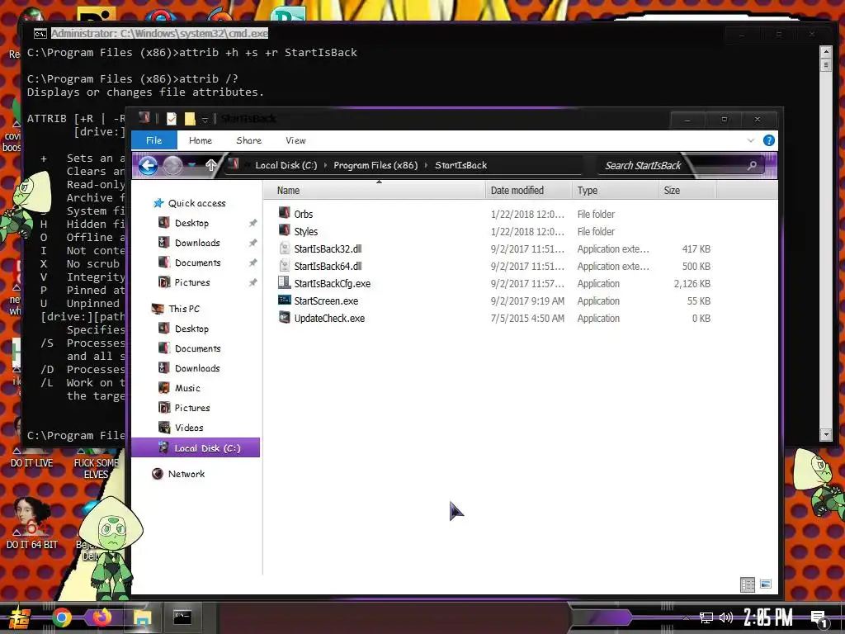Image resolution: width=845 pixels, height=634 pixels.
Task: Expand arrow after Local Disk (C:) breadcrumb
Action: pyautogui.click(x=325, y=165)
